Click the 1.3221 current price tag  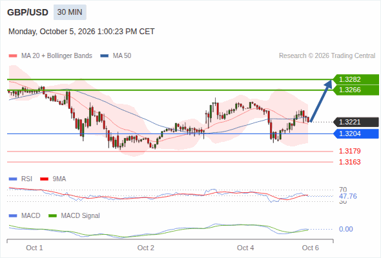click(x=356, y=122)
